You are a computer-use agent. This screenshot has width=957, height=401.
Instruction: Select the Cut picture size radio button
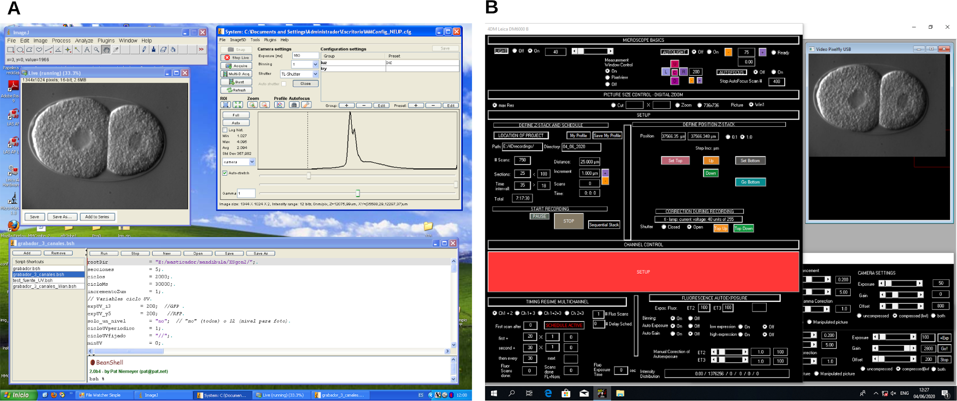point(613,105)
